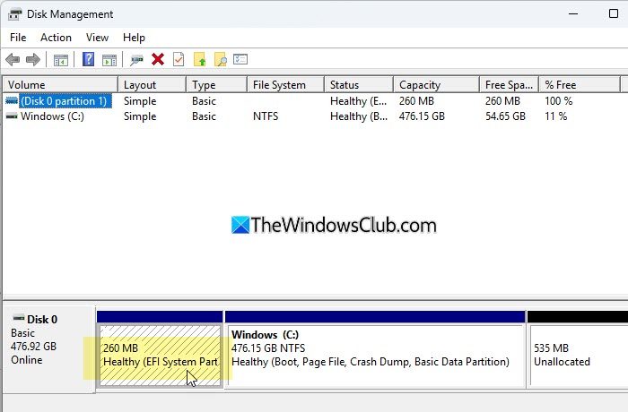Click the 476.15 GB capacity cell
Screen dimensions: 628x412
422,116
